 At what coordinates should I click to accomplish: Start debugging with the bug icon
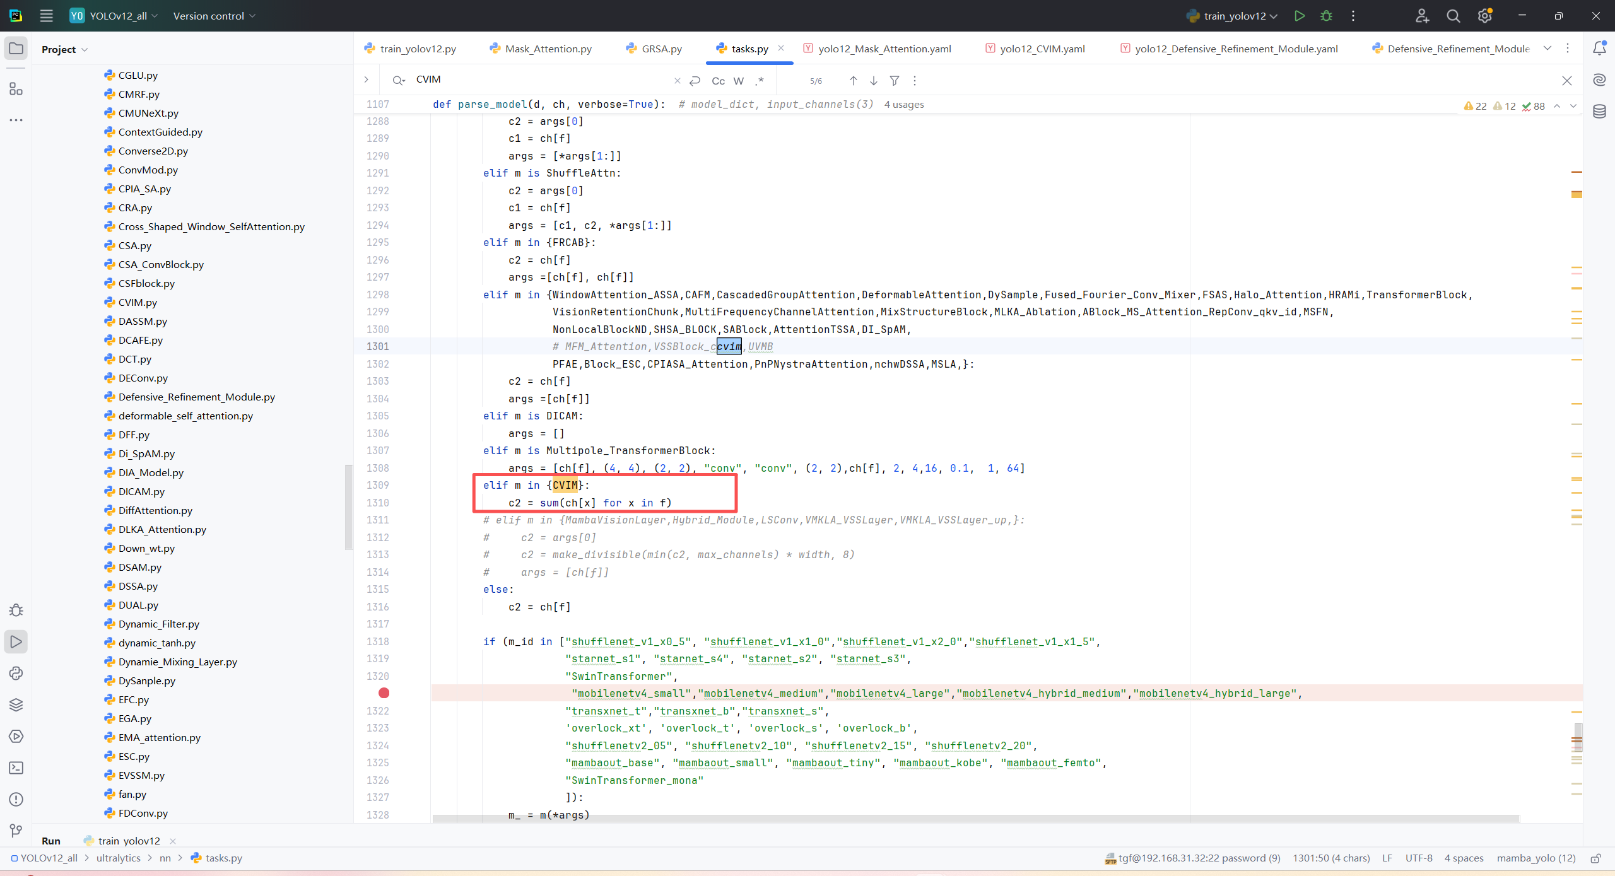point(1326,16)
